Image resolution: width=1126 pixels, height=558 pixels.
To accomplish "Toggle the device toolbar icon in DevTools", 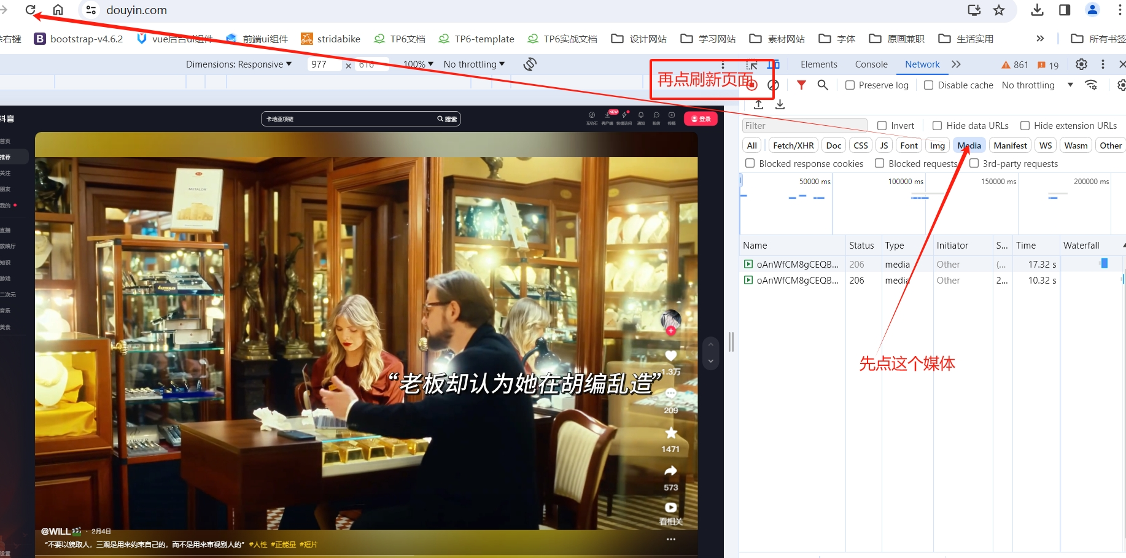I will (x=774, y=64).
